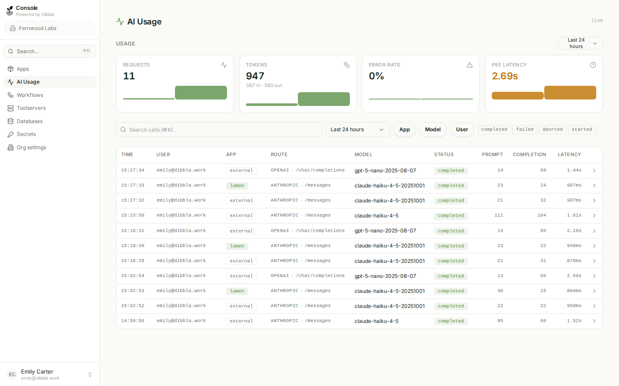
Task: Click model claude-haiku-4-5 at 14:59:56
Action: tap(377, 321)
